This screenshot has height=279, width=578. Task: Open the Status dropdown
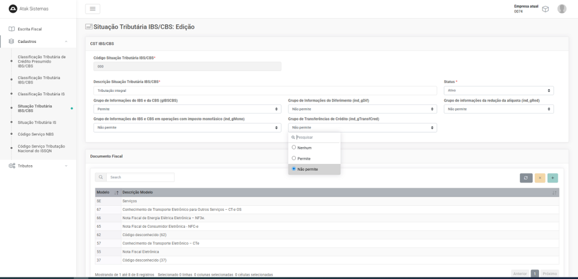[499, 90]
